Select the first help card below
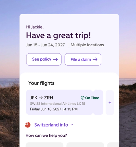Screen dimensions: 136x147 pyautogui.click(x=45, y=145)
